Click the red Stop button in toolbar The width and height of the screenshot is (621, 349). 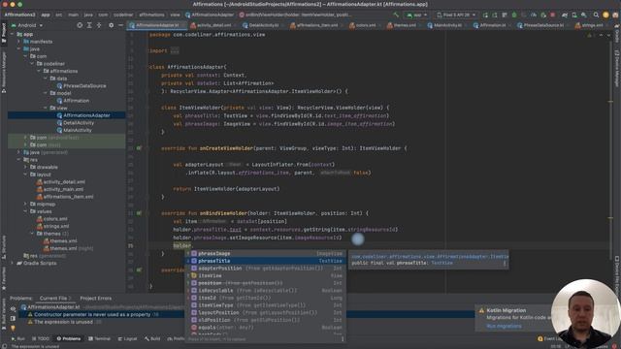pyautogui.click(x=552, y=16)
